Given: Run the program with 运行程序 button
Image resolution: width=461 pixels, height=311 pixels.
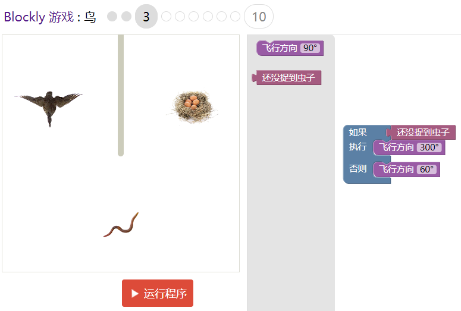Looking at the screenshot, I should tap(158, 293).
